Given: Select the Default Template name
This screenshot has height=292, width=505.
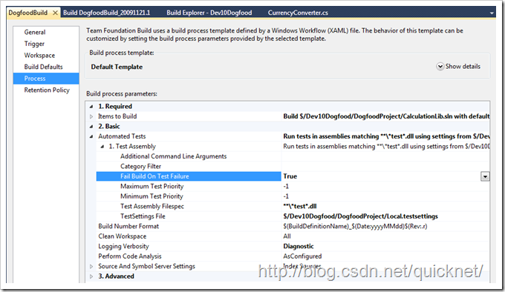Looking at the screenshot, I should (x=117, y=67).
